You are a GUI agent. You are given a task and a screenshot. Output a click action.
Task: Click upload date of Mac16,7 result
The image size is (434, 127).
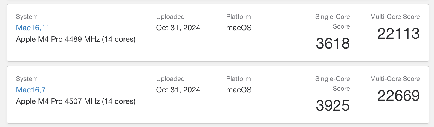point(178,90)
